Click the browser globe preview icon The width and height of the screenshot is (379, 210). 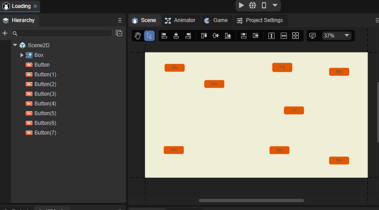pos(253,5)
